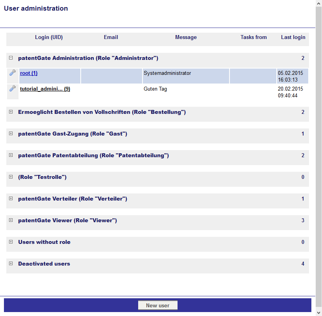Click the (Role "Testrolle") title
This screenshot has width=322, height=316.
tap(42, 177)
